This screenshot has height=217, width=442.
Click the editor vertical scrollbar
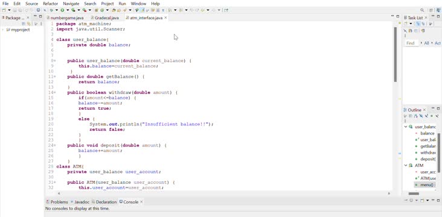tap(396, 54)
